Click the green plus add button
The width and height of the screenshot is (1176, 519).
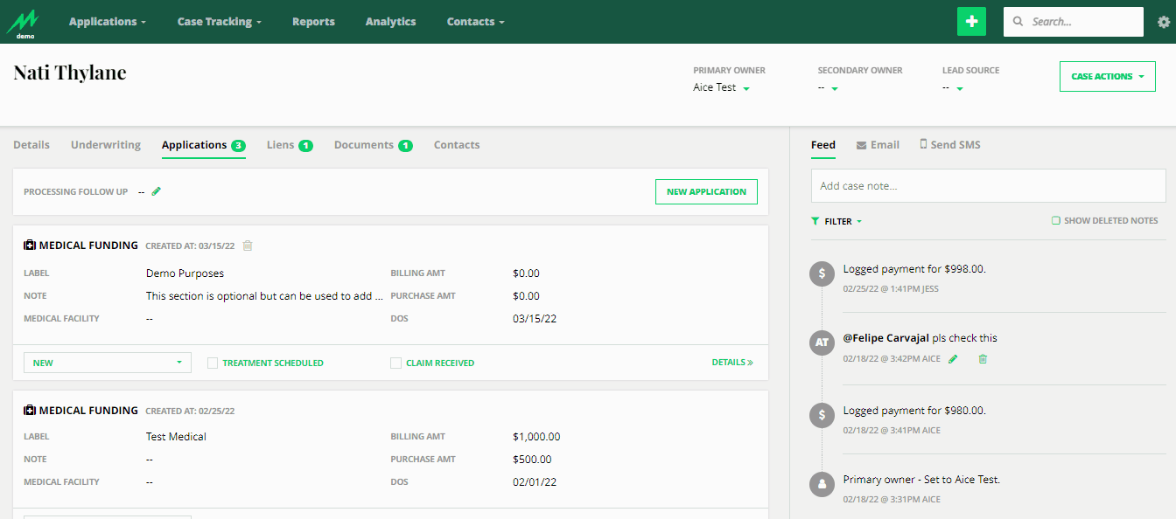[x=971, y=22]
